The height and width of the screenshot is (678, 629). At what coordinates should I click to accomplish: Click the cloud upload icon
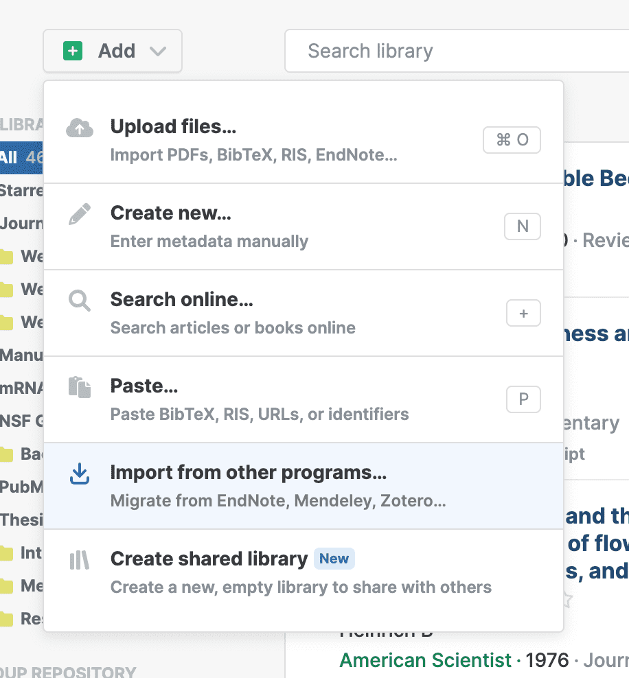[80, 128]
